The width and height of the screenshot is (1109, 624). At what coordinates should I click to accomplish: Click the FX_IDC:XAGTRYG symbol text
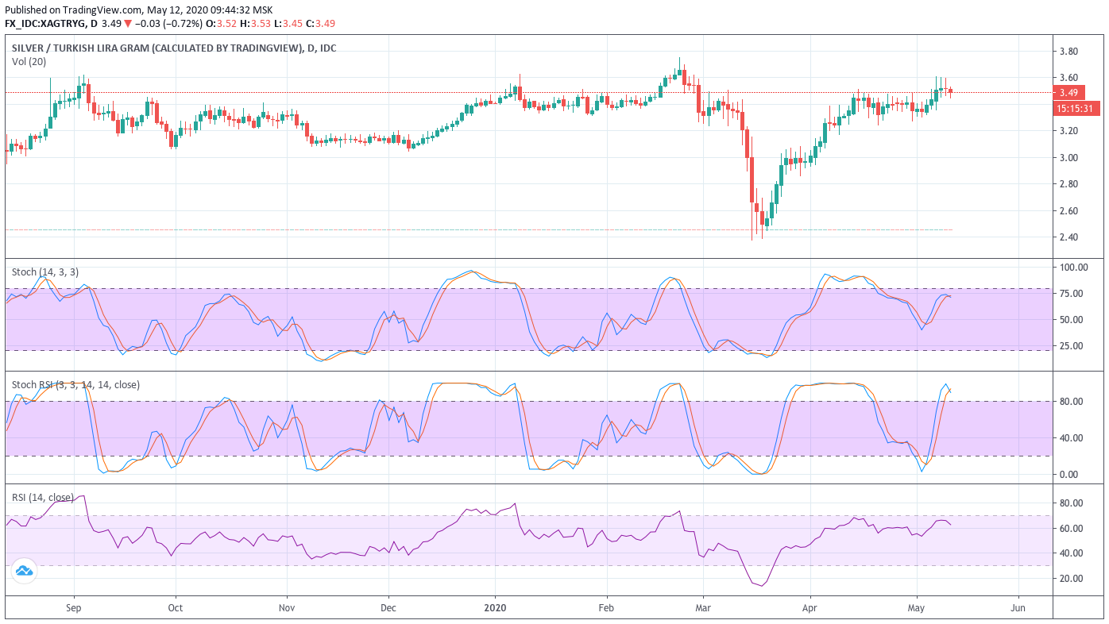point(45,22)
